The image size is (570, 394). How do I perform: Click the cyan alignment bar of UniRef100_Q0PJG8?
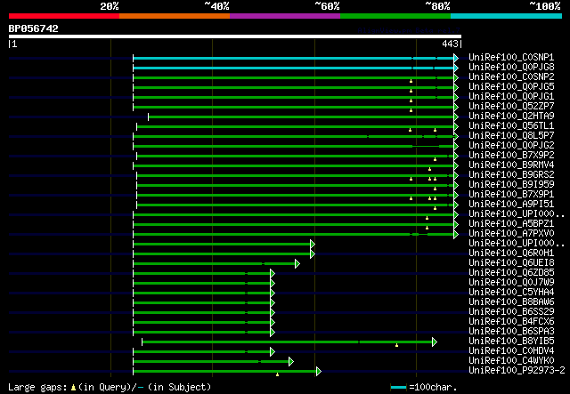tap(293, 68)
